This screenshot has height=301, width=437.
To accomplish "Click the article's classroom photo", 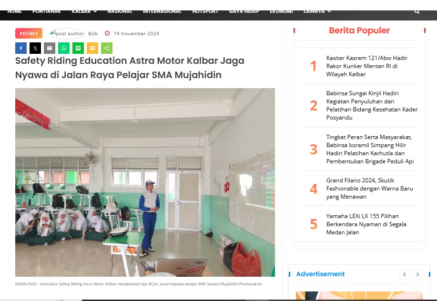I will (145, 182).
